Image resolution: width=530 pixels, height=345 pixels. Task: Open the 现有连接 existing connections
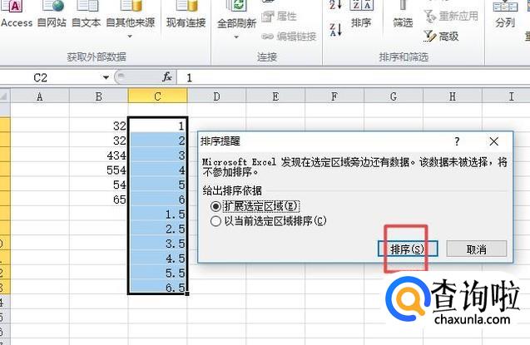(187, 22)
